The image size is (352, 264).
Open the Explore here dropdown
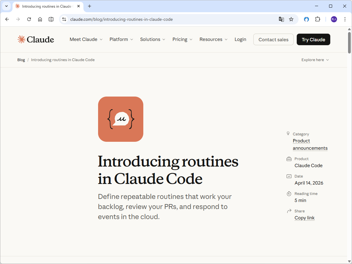pyautogui.click(x=315, y=60)
